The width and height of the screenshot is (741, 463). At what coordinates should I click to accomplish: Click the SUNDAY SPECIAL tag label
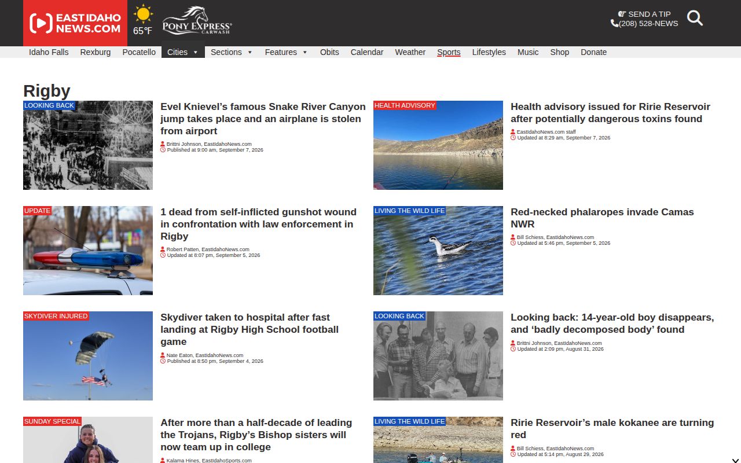click(52, 421)
